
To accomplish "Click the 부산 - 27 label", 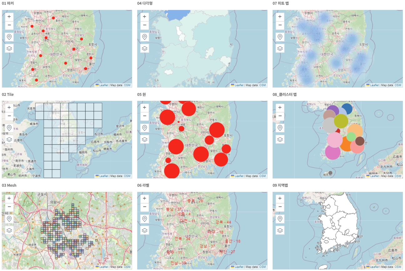I will [227, 252].
